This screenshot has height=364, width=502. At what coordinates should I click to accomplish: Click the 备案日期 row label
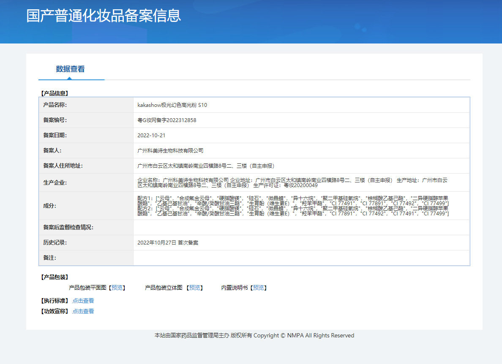point(55,135)
